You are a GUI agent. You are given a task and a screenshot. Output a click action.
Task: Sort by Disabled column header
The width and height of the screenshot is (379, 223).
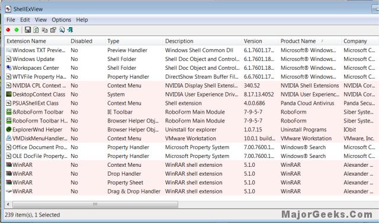point(87,41)
